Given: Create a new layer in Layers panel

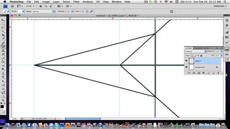Looking at the screenshot, I should pyautogui.click(x=213, y=73).
